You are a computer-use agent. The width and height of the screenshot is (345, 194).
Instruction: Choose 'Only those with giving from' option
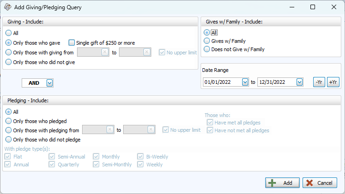click(x=8, y=53)
